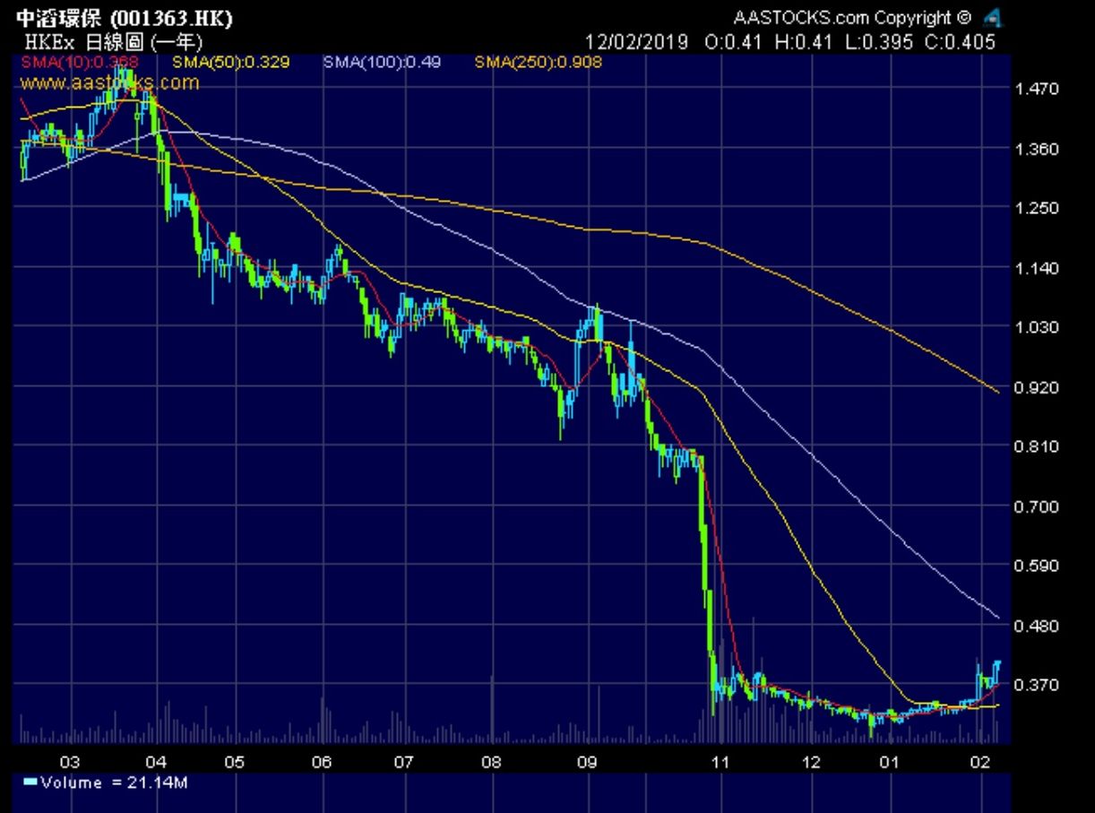Click the SMA(100) indicator label

(x=383, y=63)
